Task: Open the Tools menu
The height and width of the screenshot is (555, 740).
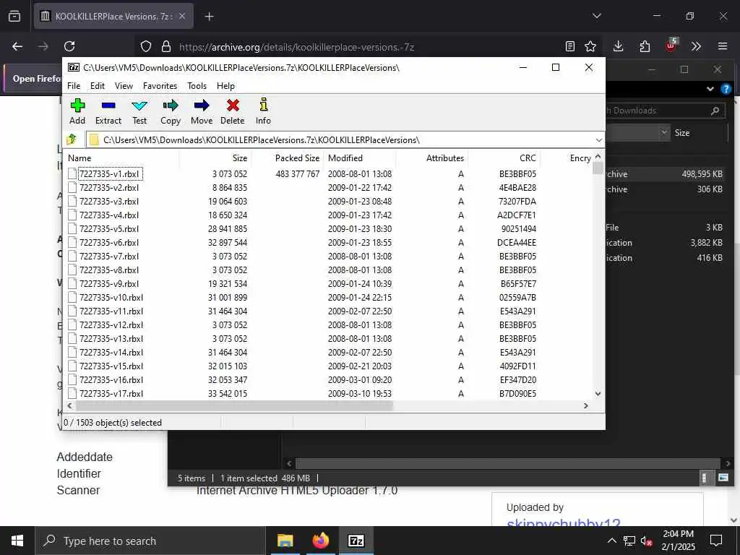Action: pyautogui.click(x=197, y=86)
